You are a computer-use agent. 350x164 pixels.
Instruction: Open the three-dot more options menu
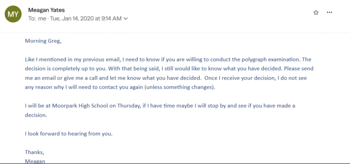(329, 12)
